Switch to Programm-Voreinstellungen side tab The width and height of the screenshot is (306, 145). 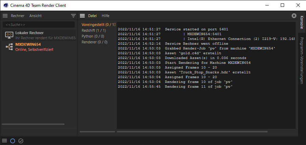[302, 61]
